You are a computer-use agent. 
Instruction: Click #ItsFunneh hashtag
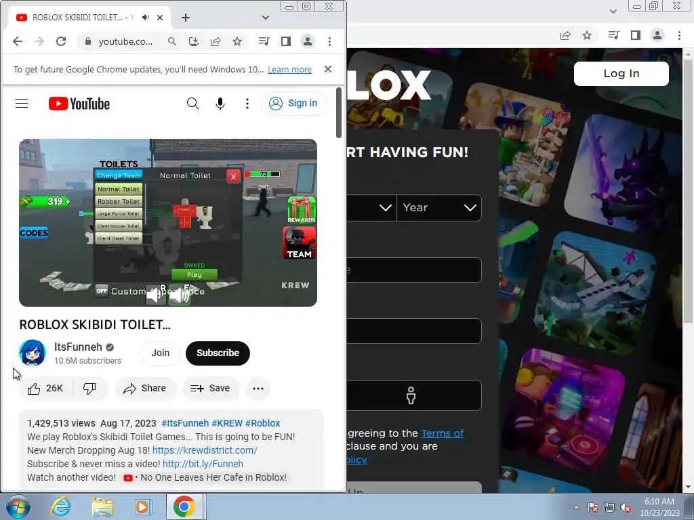pyautogui.click(x=185, y=423)
